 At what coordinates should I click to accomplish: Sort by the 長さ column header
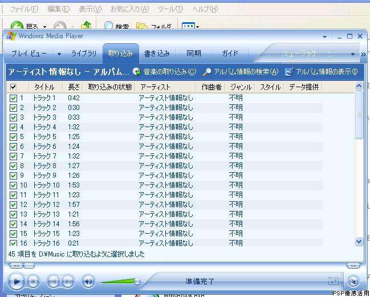pos(72,87)
